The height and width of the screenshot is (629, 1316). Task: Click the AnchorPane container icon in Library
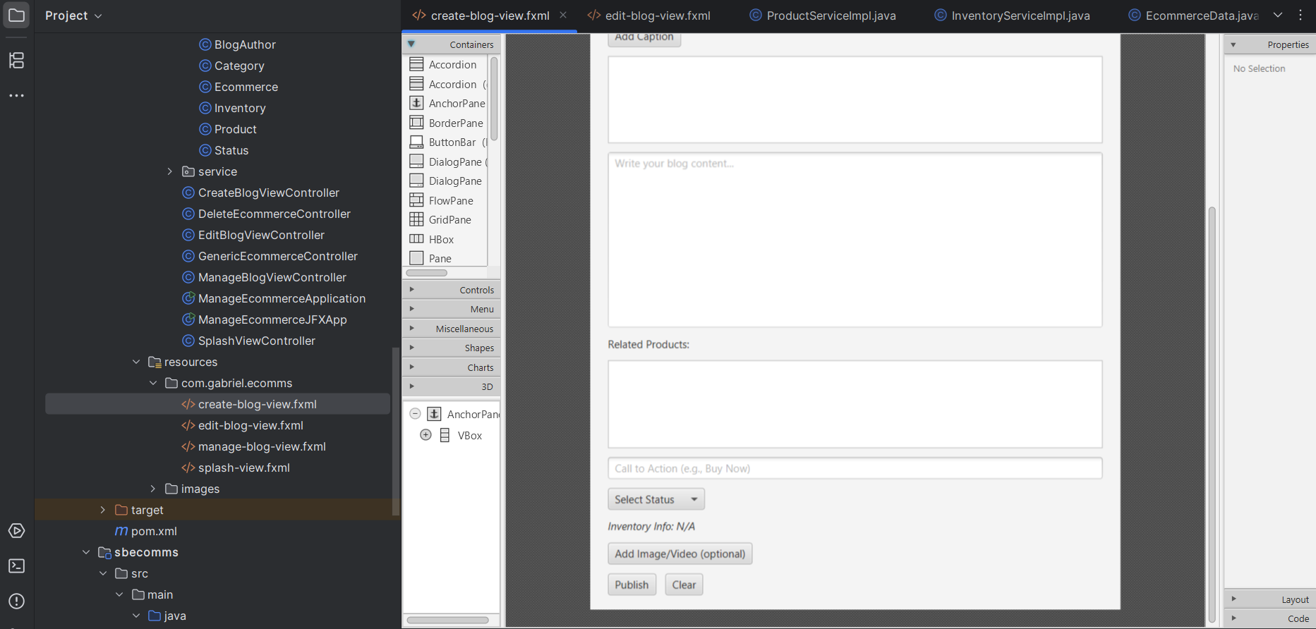[417, 103]
